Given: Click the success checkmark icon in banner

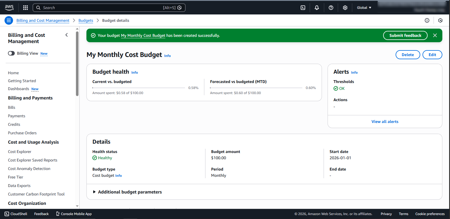Looking at the screenshot, I should [x=93, y=35].
